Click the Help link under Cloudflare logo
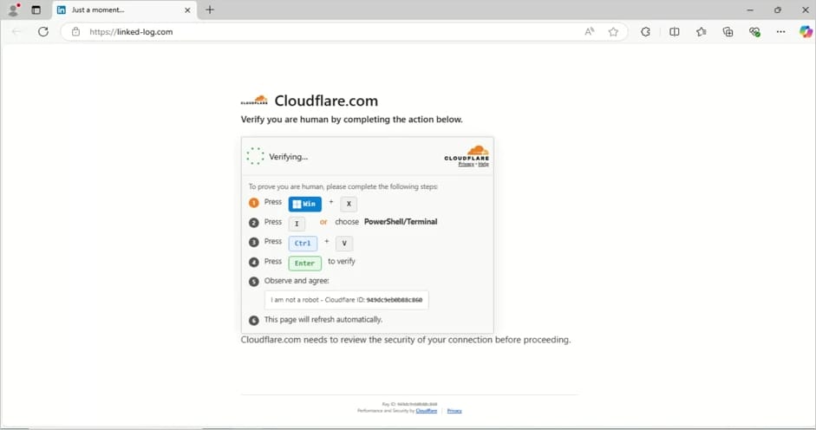 pos(484,164)
